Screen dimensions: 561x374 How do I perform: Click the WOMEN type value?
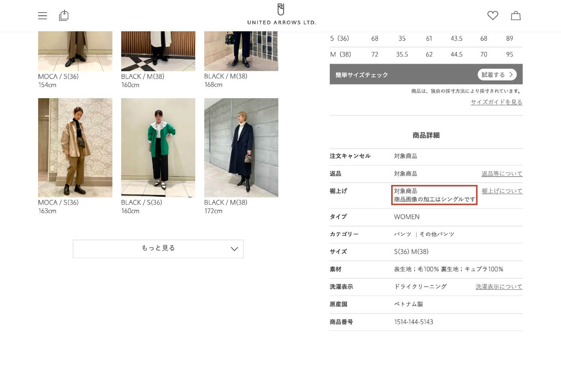point(407,217)
